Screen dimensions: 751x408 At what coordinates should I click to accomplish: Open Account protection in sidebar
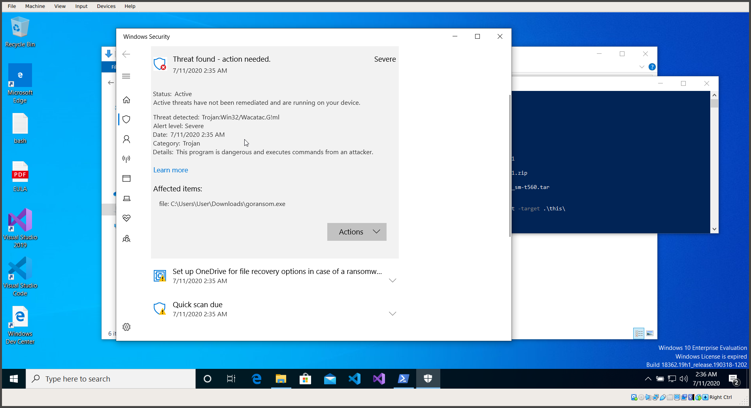click(x=126, y=139)
